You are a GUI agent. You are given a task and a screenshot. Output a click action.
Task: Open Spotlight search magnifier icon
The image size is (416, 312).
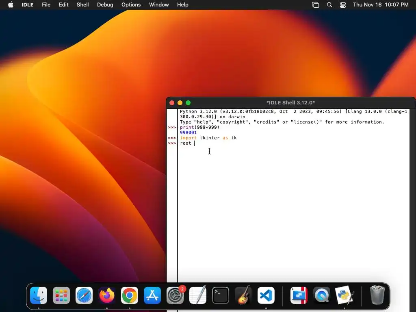pos(329,5)
